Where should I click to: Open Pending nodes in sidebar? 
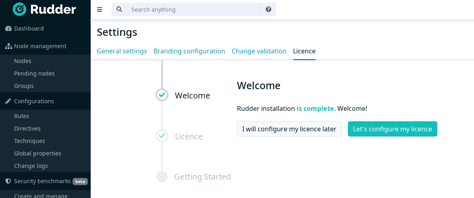[35, 73]
